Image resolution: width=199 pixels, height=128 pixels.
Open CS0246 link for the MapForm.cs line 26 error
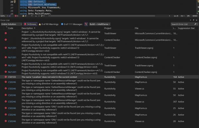click(x=12, y=115)
